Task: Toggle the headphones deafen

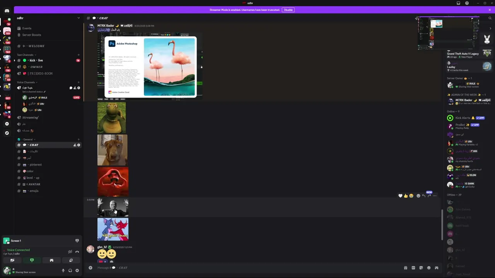Action: click(70, 271)
